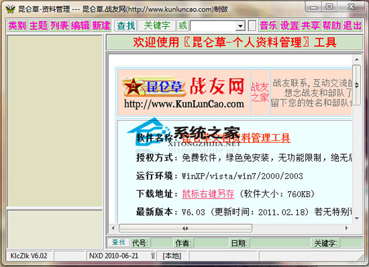The width and height of the screenshot is (369, 267).
Task: Click the 最新版本 V6.03 line
Action: [x=244, y=212]
